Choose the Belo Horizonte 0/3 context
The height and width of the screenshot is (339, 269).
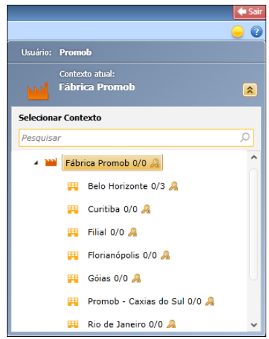click(x=126, y=186)
